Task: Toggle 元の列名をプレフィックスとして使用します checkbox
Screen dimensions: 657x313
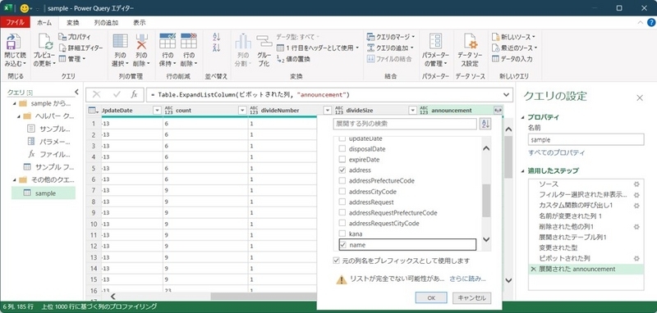Action: pos(336,261)
